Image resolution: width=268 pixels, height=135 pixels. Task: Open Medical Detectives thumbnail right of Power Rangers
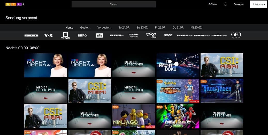(222, 116)
